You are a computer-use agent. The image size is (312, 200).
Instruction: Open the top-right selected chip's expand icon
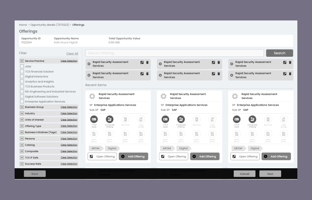tap(285, 62)
